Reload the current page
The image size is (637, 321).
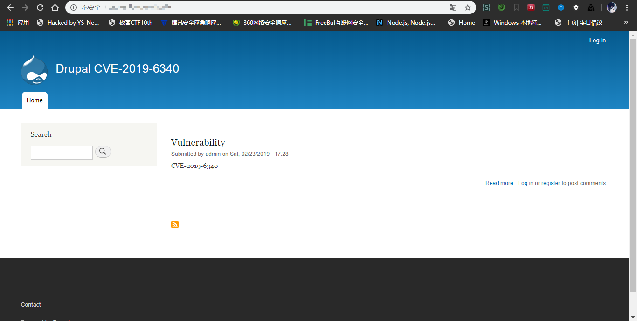coord(40,7)
